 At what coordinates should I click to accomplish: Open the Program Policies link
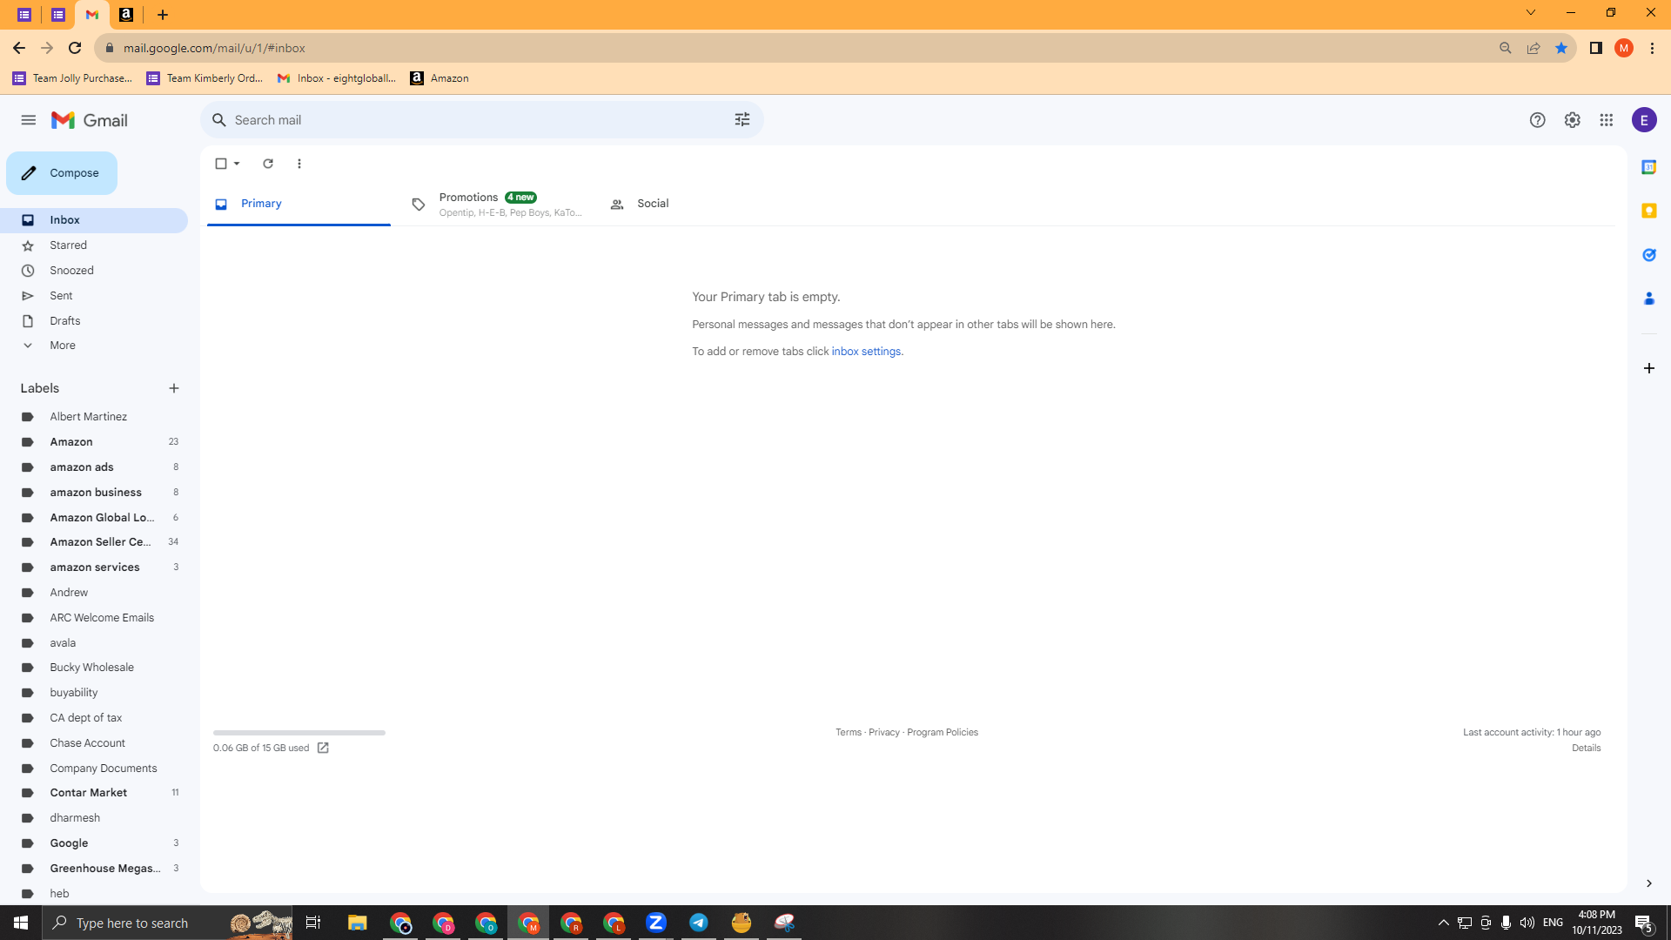943,733
